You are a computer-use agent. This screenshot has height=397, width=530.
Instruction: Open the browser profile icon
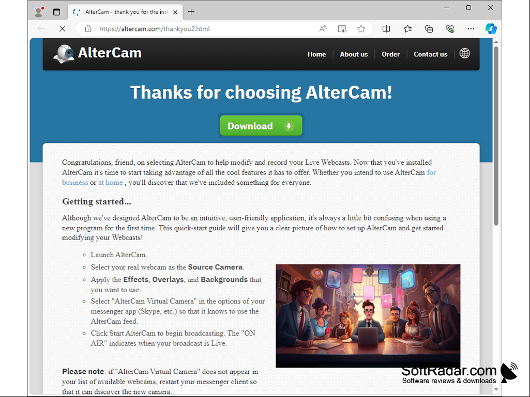[39, 12]
